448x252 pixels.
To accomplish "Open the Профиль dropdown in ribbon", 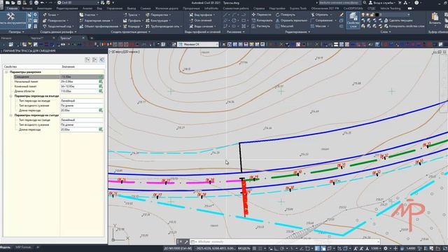I will tap(132, 20).
